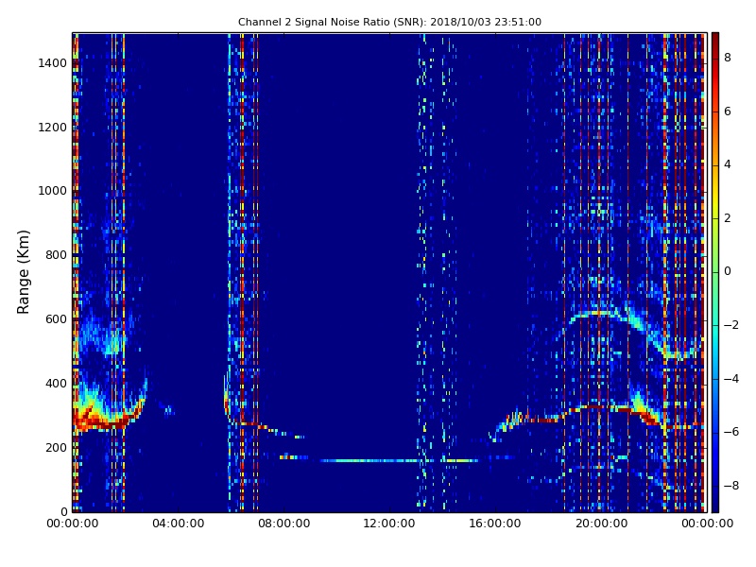Click the colorbar label 8
Screen dimensions: 756x567
point(728,58)
